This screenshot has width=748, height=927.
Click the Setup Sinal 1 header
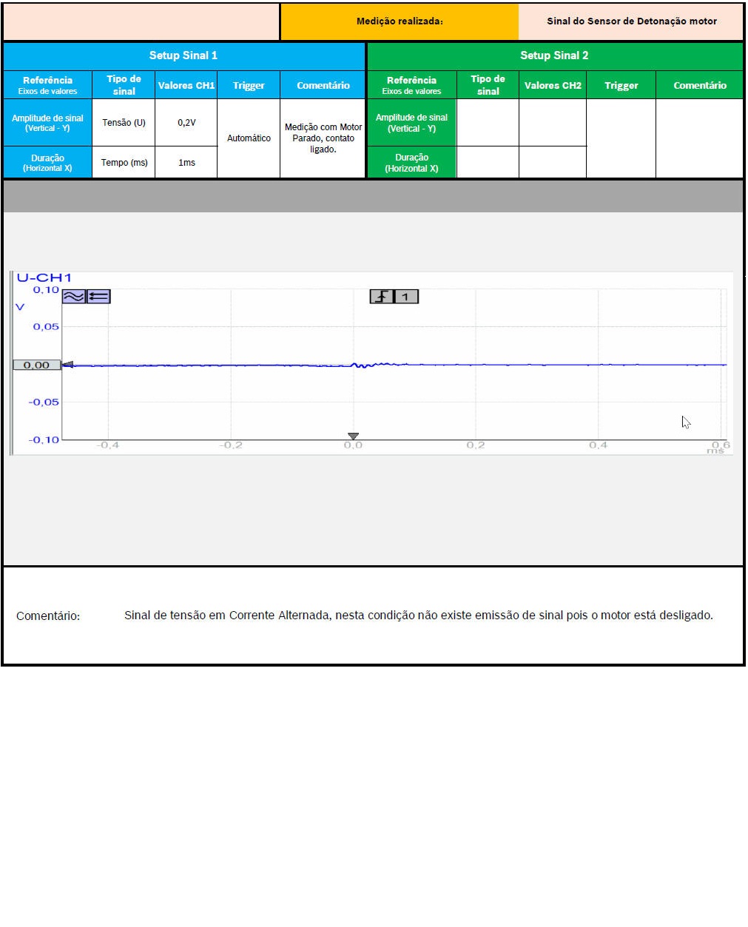click(x=183, y=55)
